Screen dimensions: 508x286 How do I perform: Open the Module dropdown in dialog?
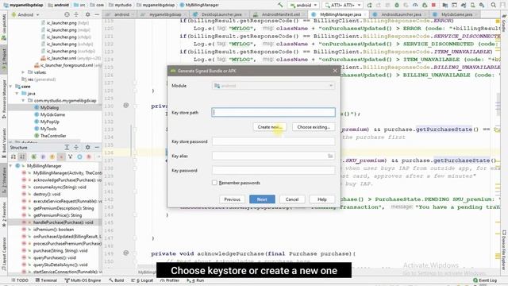click(x=273, y=86)
